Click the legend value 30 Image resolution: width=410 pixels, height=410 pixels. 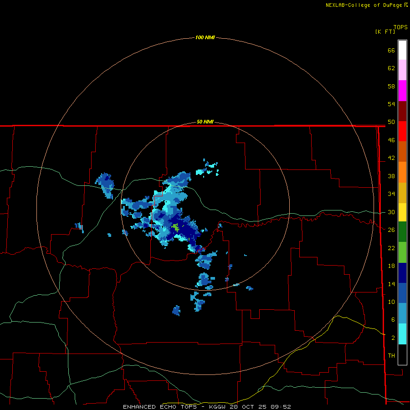point(391,212)
